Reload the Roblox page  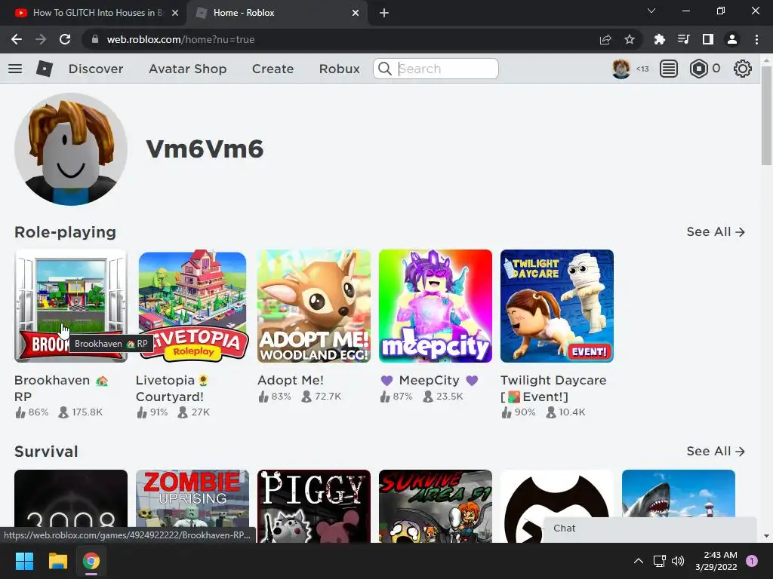click(x=65, y=39)
